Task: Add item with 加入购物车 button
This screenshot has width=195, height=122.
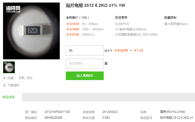Action: tap(85, 76)
